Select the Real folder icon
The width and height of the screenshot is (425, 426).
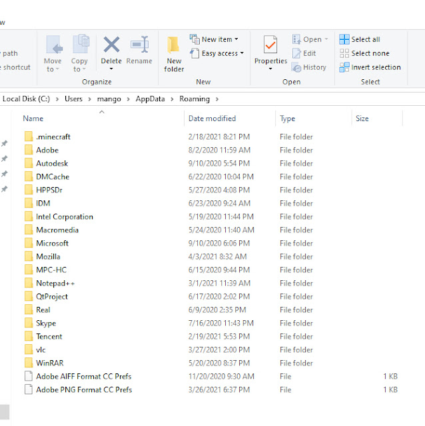point(29,310)
